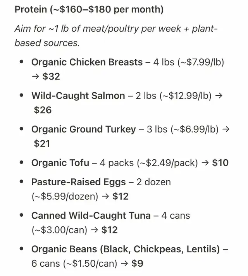Image resolution: width=248 pixels, height=276 pixels.
Task: Click the bullet before Organic Tofu
Action: 22,162
